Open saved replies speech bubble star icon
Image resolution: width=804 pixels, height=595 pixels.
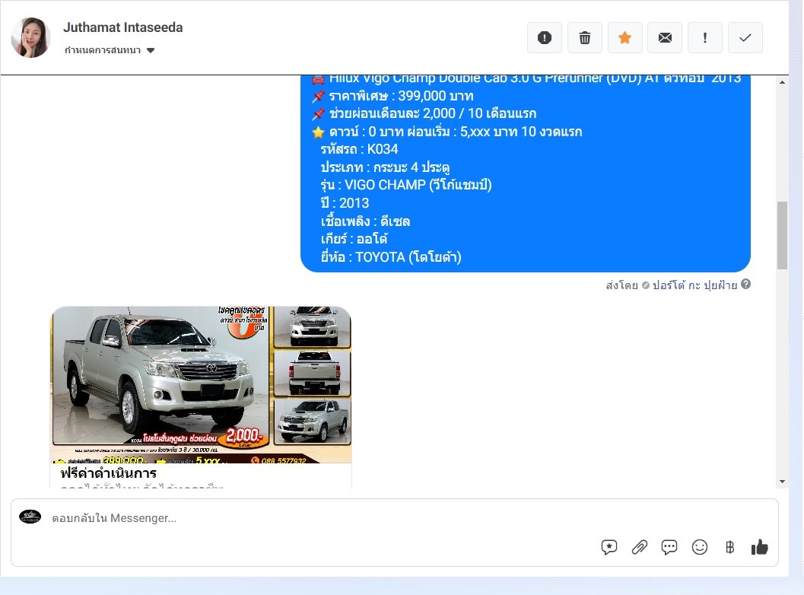tap(609, 547)
